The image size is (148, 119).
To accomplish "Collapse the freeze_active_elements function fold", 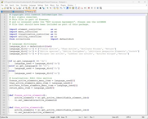I will click(x=9, y=95).
